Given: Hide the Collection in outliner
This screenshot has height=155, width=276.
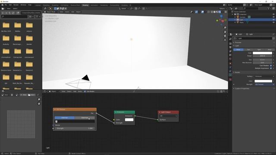Looking at the screenshot, I should click(273, 14).
